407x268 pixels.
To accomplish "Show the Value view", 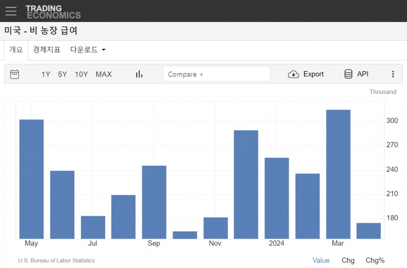I will coord(321,260).
